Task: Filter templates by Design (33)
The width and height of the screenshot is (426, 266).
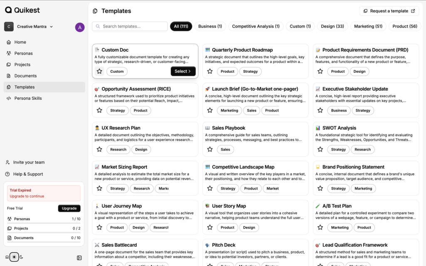Action: coord(332,27)
